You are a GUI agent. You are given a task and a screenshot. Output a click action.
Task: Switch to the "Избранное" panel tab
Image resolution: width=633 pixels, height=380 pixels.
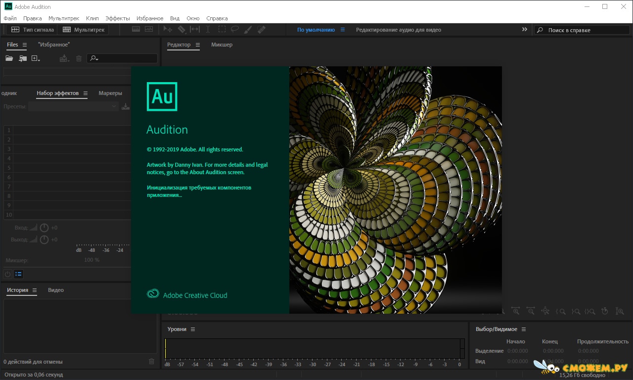[54, 45]
